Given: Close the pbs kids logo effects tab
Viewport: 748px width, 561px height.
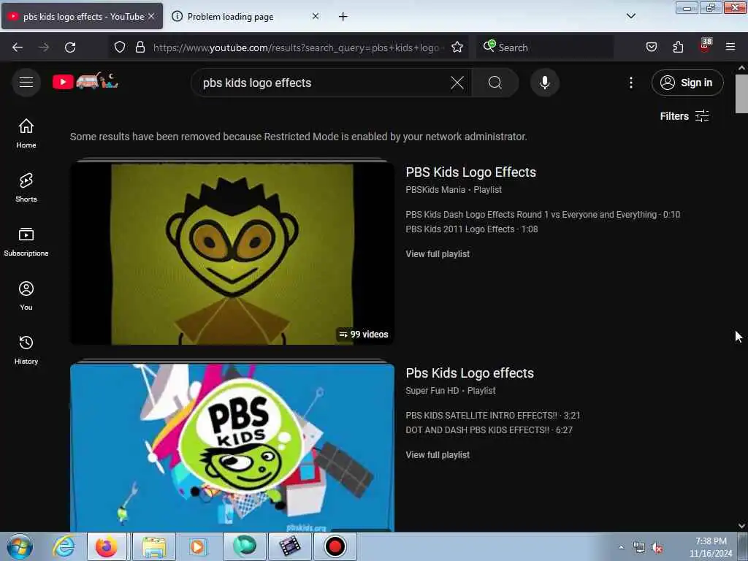Looking at the screenshot, I should click(x=151, y=16).
